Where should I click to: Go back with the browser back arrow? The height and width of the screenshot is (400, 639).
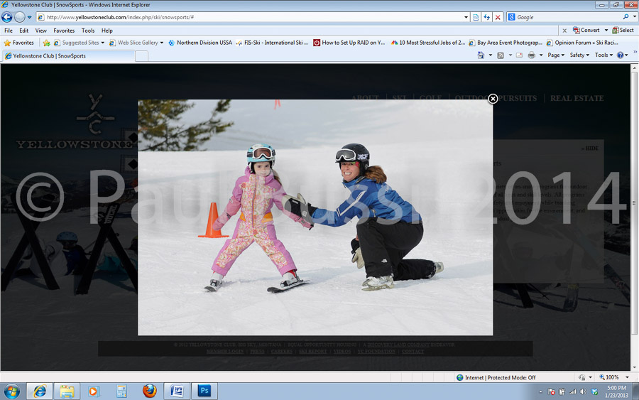pyautogui.click(x=7, y=17)
